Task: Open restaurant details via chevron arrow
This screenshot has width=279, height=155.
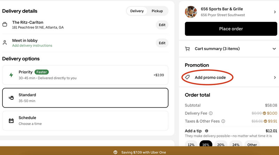Action: pos(275,12)
